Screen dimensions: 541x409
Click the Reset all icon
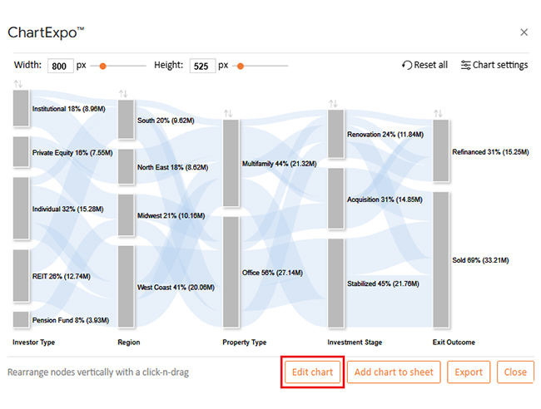click(407, 65)
